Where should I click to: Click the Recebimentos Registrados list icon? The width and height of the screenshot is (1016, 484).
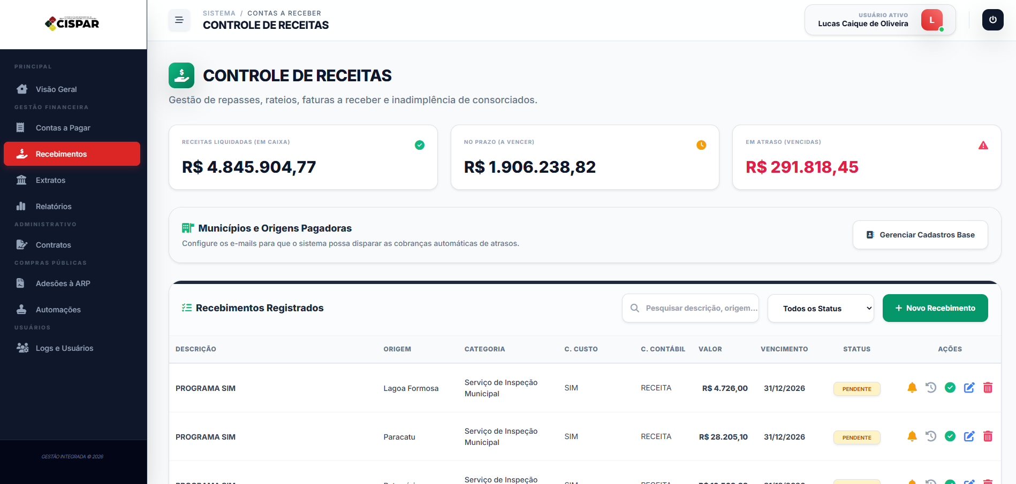click(187, 308)
